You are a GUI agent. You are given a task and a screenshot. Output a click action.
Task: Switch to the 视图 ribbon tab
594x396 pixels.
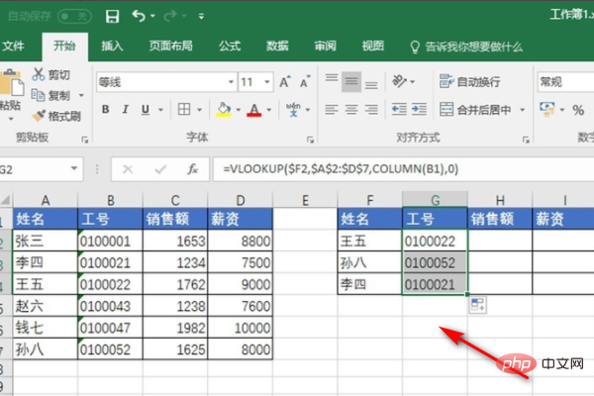pyautogui.click(x=373, y=46)
